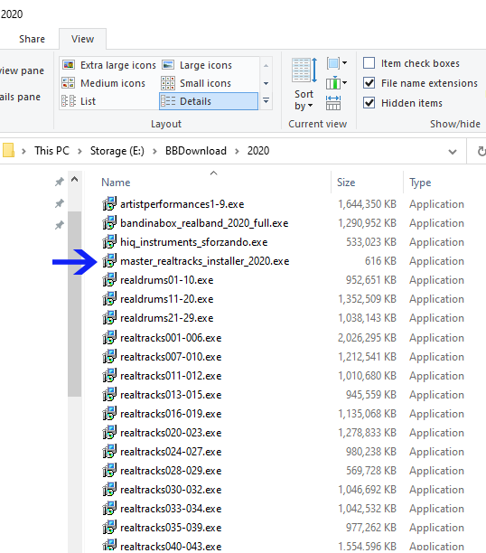The width and height of the screenshot is (486, 553).
Task: Expand the layout gallery More arrow
Action: (x=266, y=101)
